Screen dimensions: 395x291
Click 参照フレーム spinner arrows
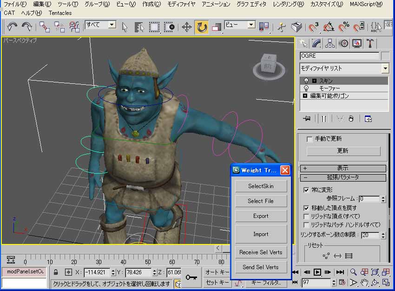(383, 199)
